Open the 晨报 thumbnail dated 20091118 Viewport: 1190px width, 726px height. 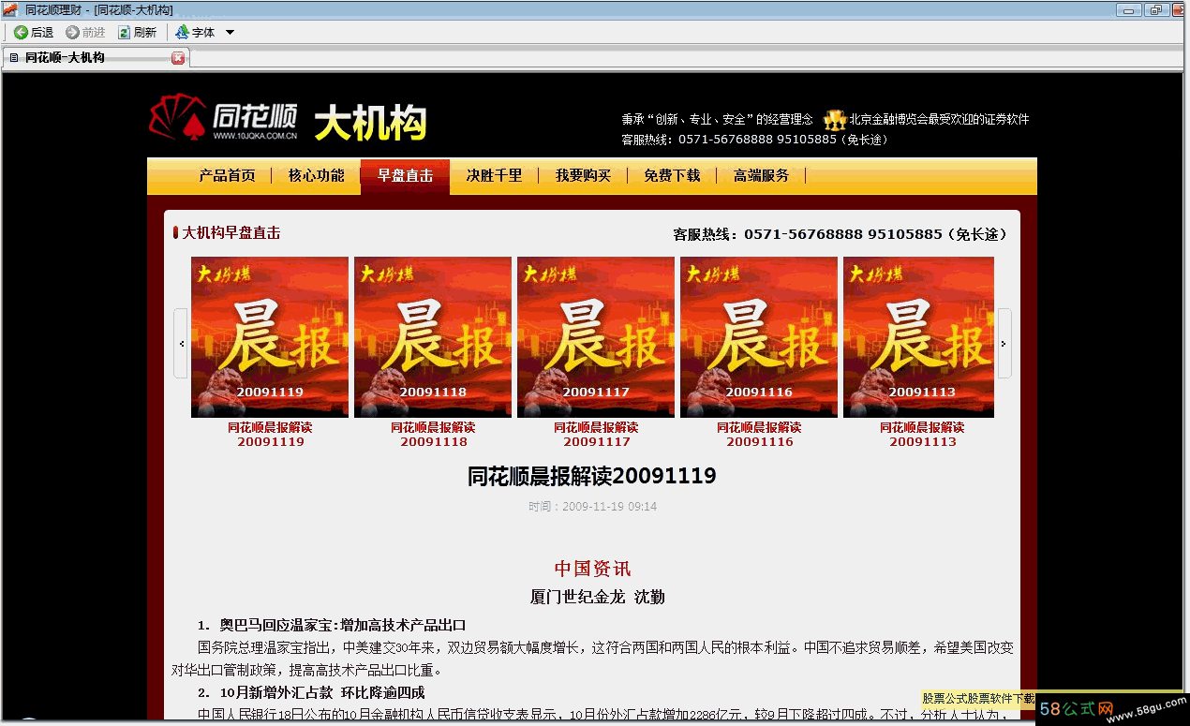coord(433,337)
